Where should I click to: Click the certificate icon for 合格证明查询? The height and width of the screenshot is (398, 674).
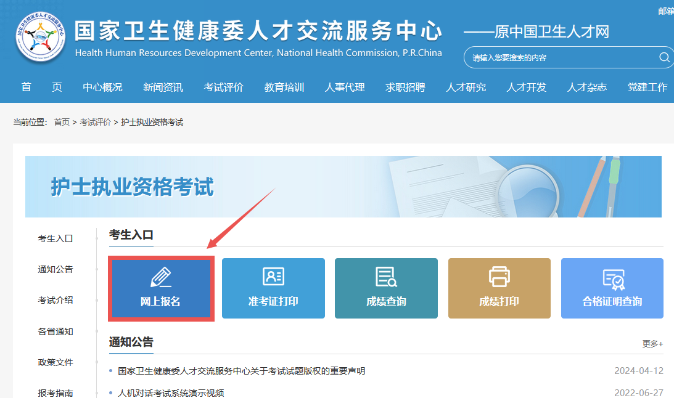(612, 278)
